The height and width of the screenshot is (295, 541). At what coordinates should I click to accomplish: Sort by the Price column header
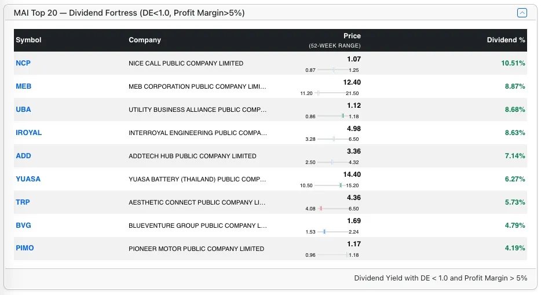pos(352,36)
